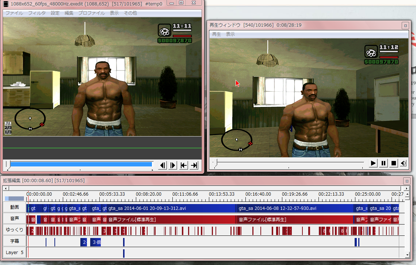The height and width of the screenshot is (265, 416).
Task: Adjust the timeline zoom scale bars
Action: 15,198
